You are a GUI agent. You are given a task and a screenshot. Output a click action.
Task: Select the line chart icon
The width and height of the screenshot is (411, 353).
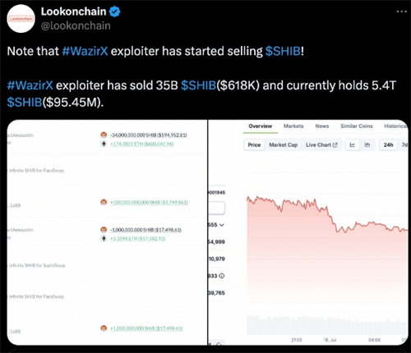[x=353, y=145]
